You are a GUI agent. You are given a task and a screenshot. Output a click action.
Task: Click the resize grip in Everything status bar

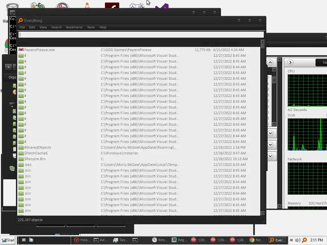(x=263, y=221)
